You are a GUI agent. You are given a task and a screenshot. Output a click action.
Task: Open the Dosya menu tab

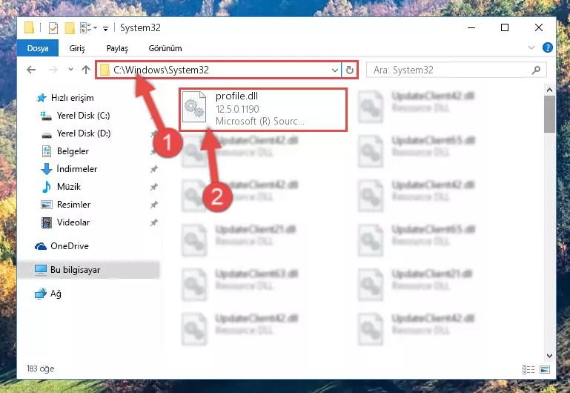point(38,48)
